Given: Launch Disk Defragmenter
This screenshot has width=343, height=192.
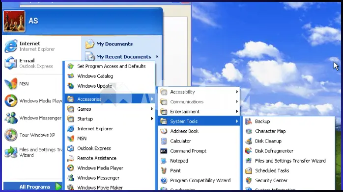Looking at the screenshot, I should pos(289,151).
